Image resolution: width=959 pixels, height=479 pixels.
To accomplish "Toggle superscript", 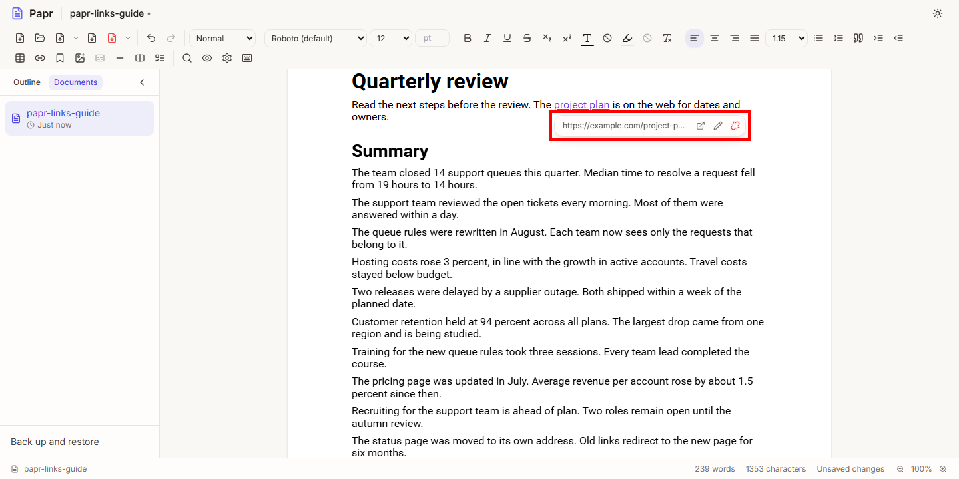I will (x=567, y=38).
